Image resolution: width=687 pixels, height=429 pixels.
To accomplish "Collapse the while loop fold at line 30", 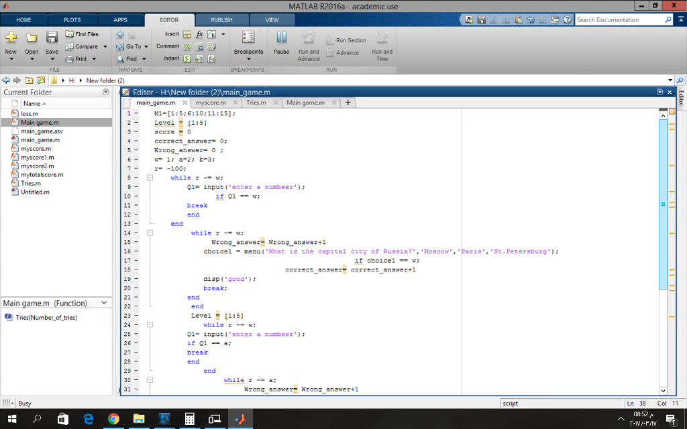I will 150,380.
